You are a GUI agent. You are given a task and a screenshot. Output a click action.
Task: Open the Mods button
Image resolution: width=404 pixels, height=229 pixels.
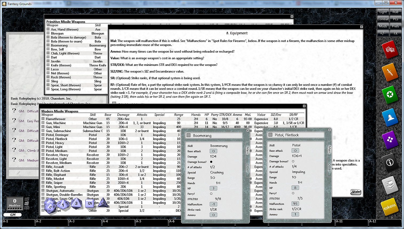click(383, 26)
